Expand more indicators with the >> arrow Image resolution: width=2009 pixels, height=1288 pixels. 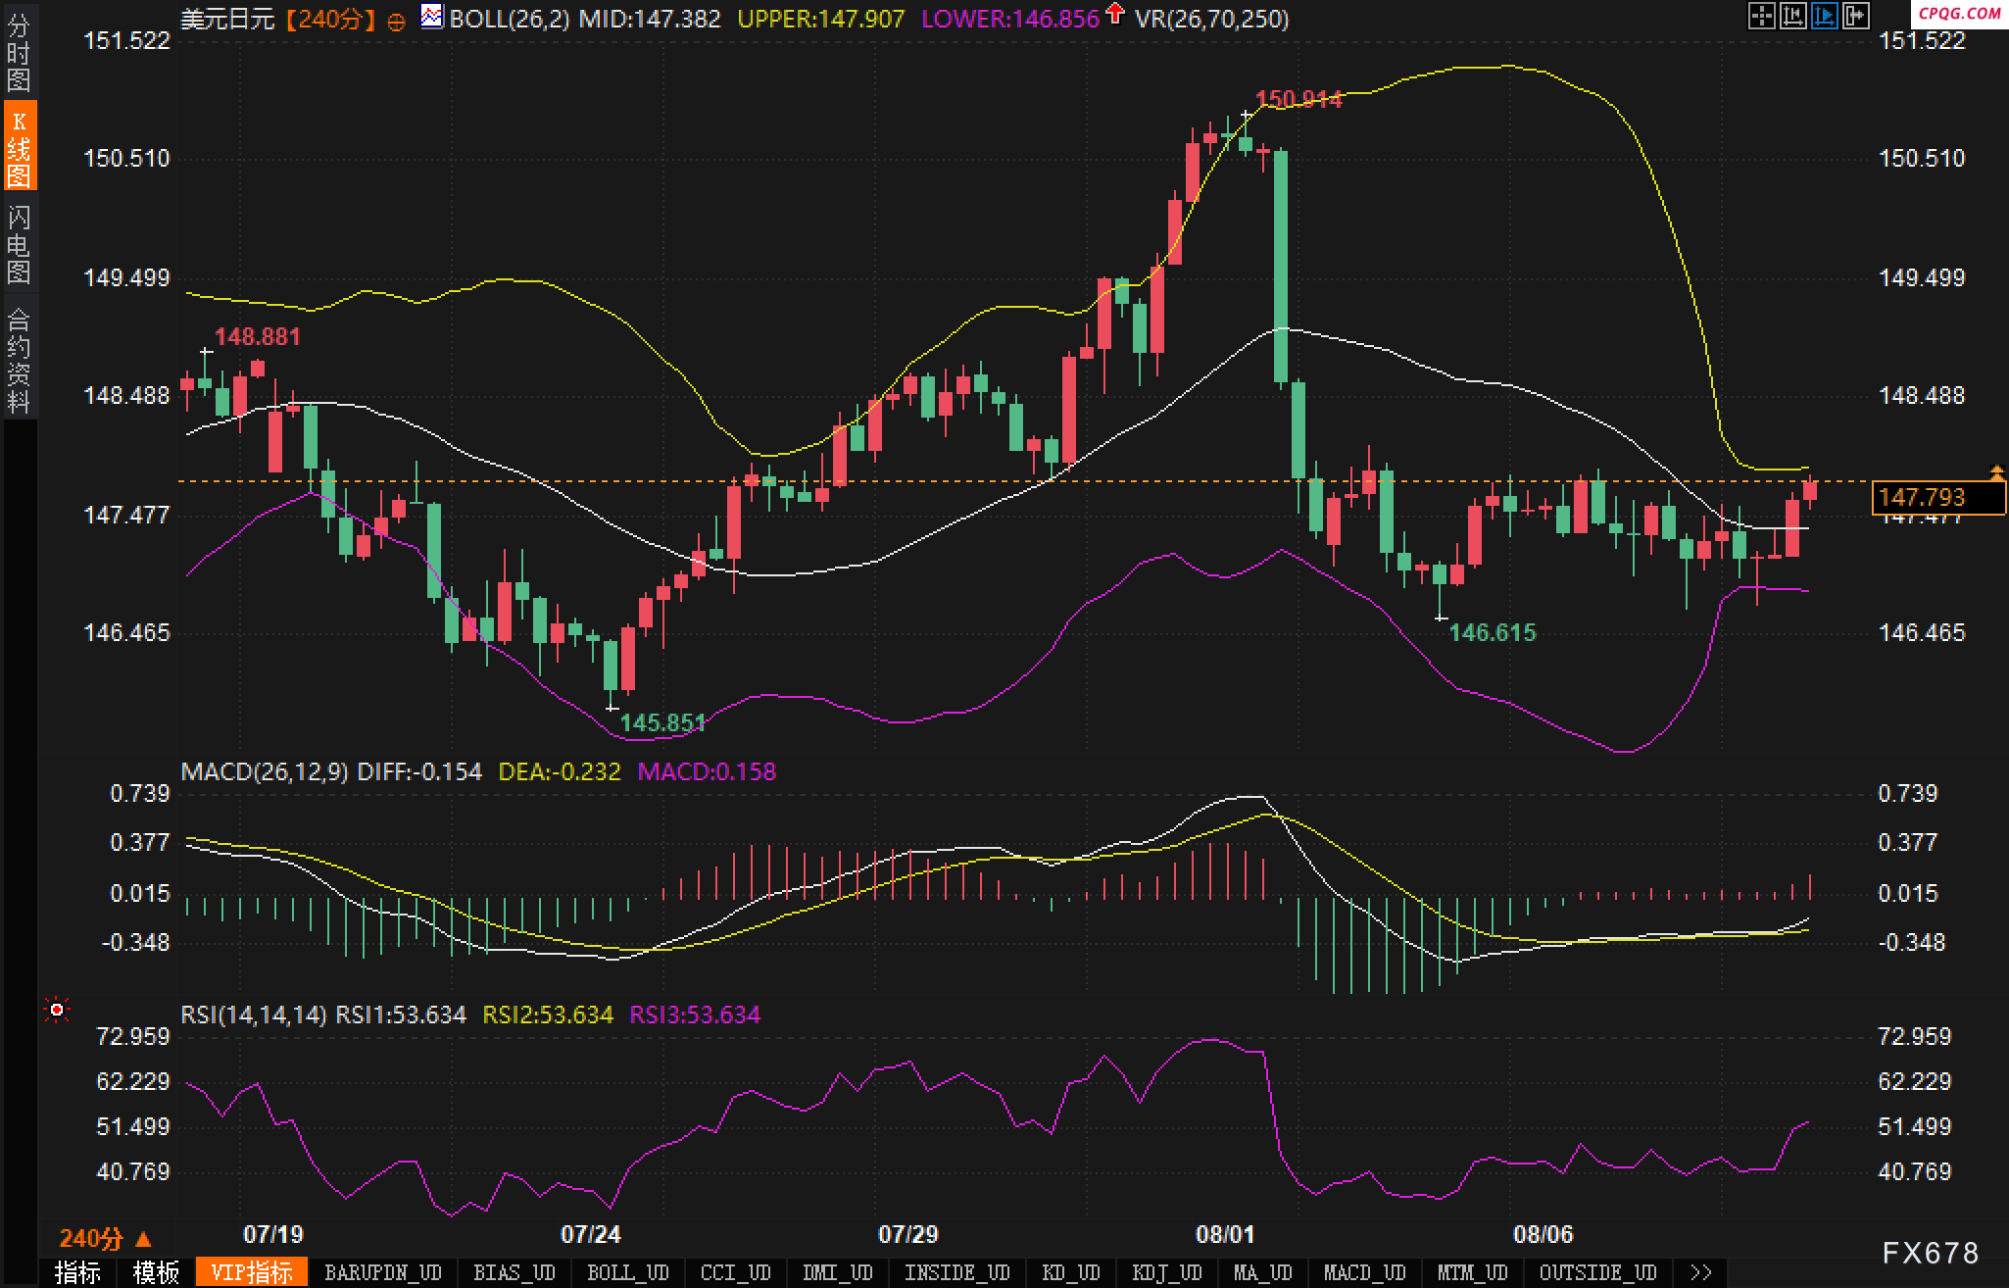coord(1701,1272)
